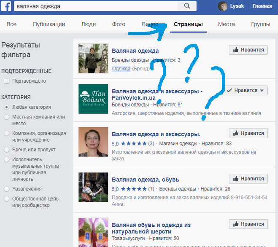Viewport: 278px width, 247px height.
Task: Click the search magnifier icon
Action: 187,6
